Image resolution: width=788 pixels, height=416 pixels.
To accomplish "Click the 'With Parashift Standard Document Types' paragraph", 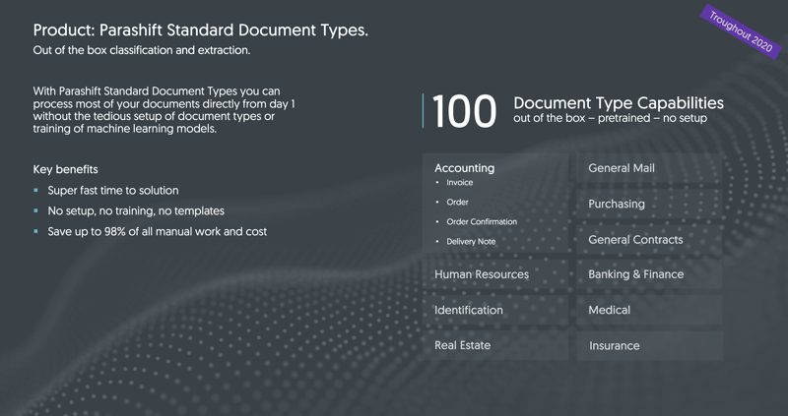I will pyautogui.click(x=164, y=110).
